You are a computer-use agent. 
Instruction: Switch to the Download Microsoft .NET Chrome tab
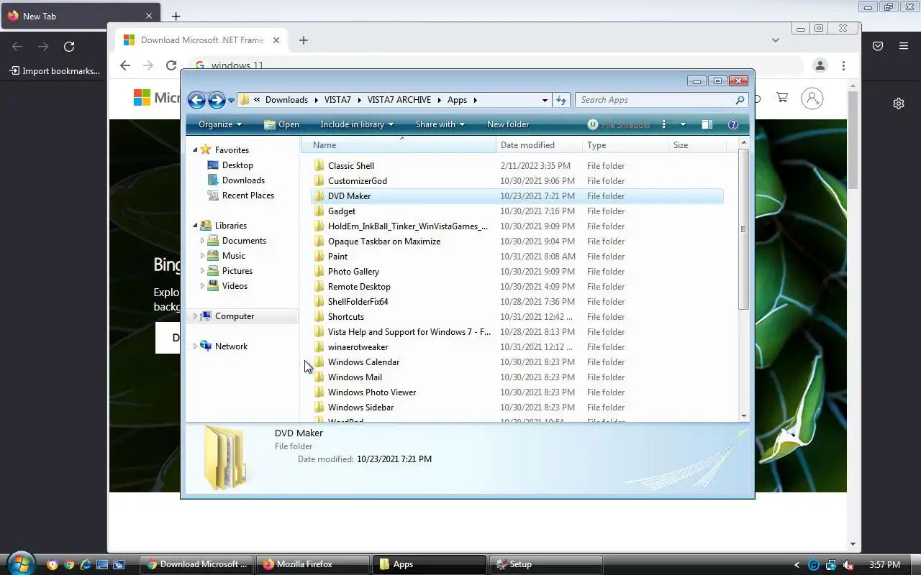pyautogui.click(x=203, y=40)
